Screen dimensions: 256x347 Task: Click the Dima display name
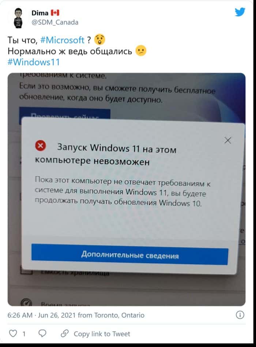(x=40, y=13)
